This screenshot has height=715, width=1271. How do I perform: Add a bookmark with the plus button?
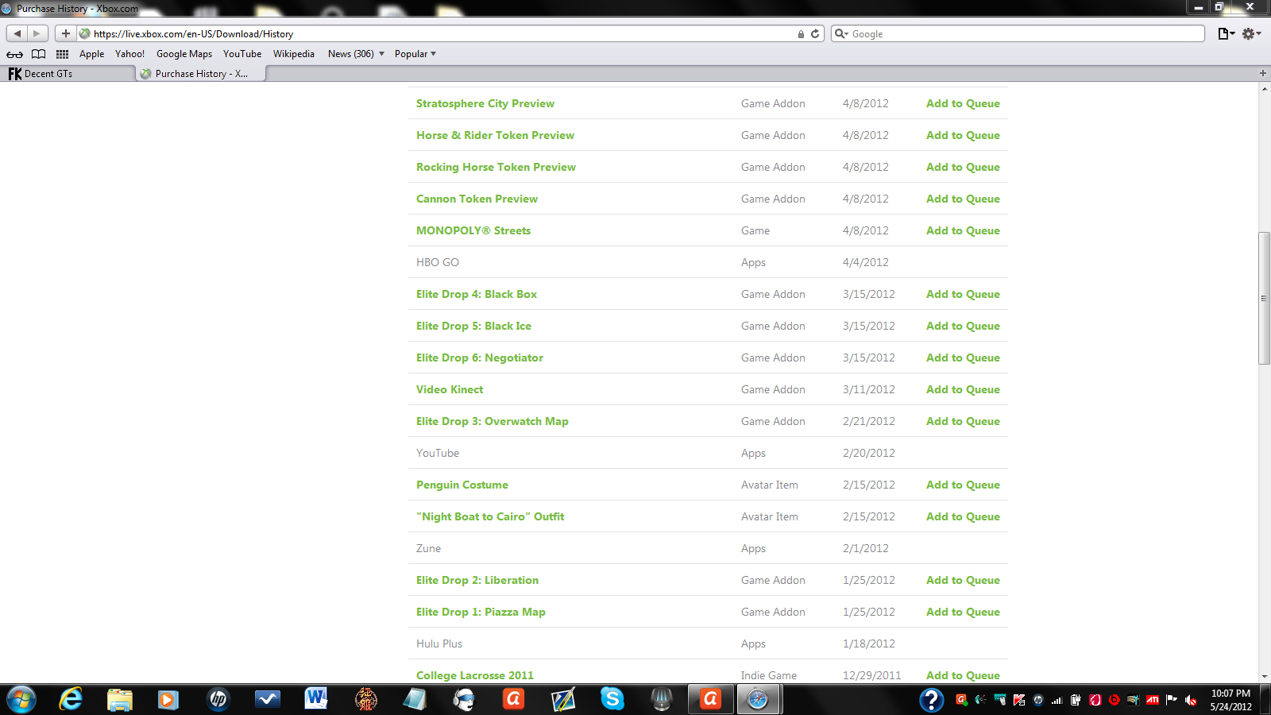pyautogui.click(x=66, y=33)
